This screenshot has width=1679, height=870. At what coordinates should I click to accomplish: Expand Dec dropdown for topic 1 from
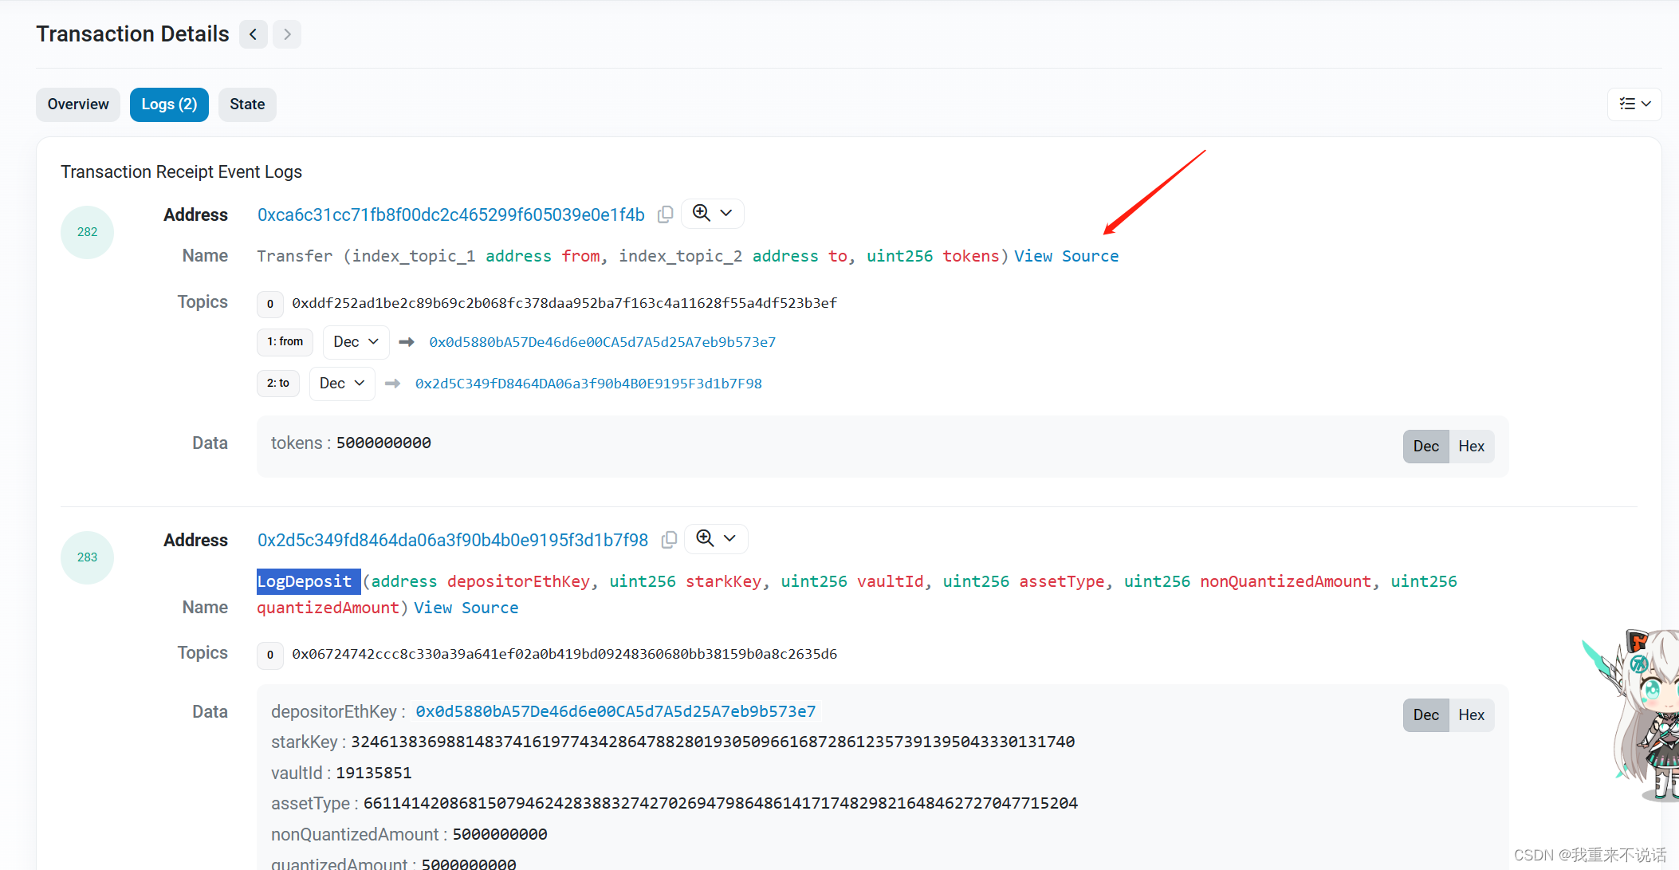tap(356, 342)
